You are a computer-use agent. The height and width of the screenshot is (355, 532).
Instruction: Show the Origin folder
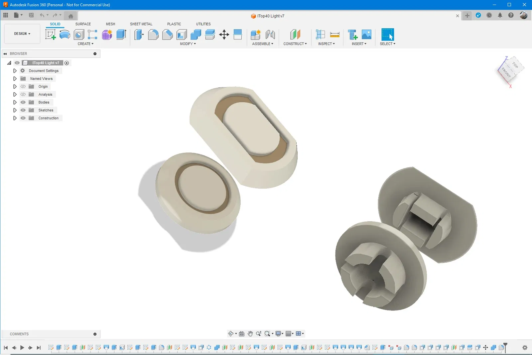point(23,86)
